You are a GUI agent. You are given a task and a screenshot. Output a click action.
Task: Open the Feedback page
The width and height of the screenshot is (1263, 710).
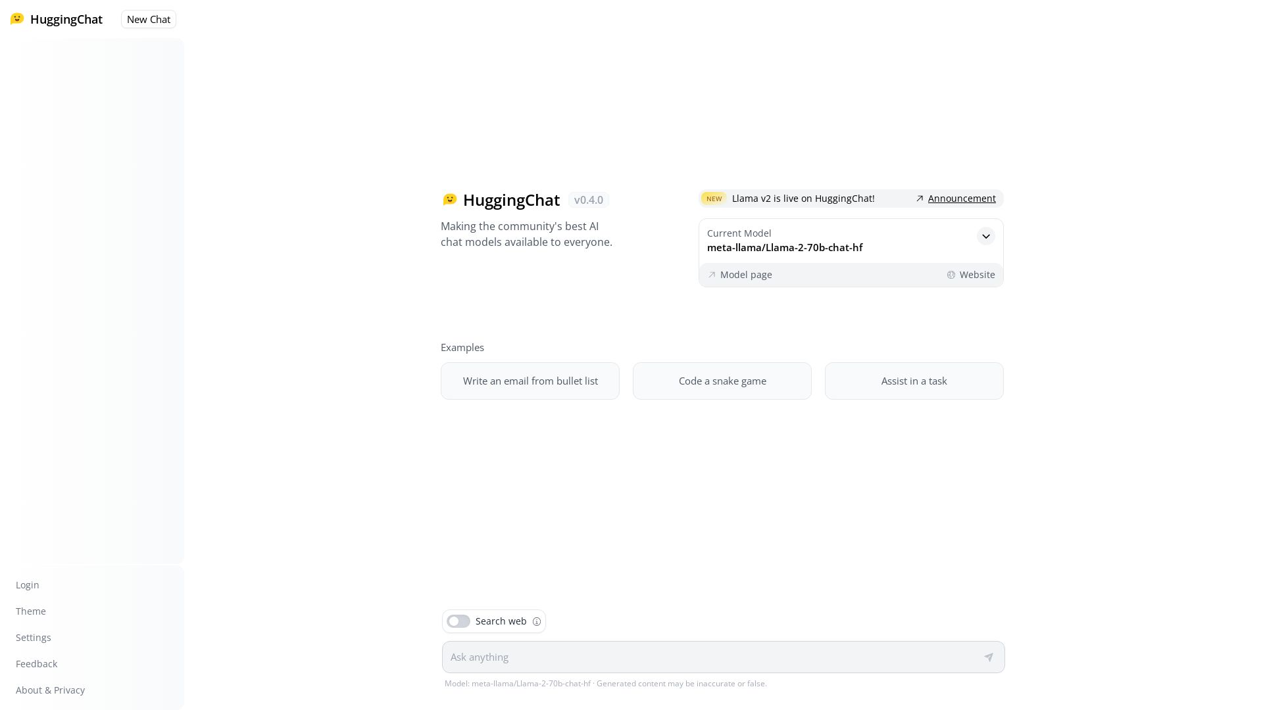pos(36,663)
